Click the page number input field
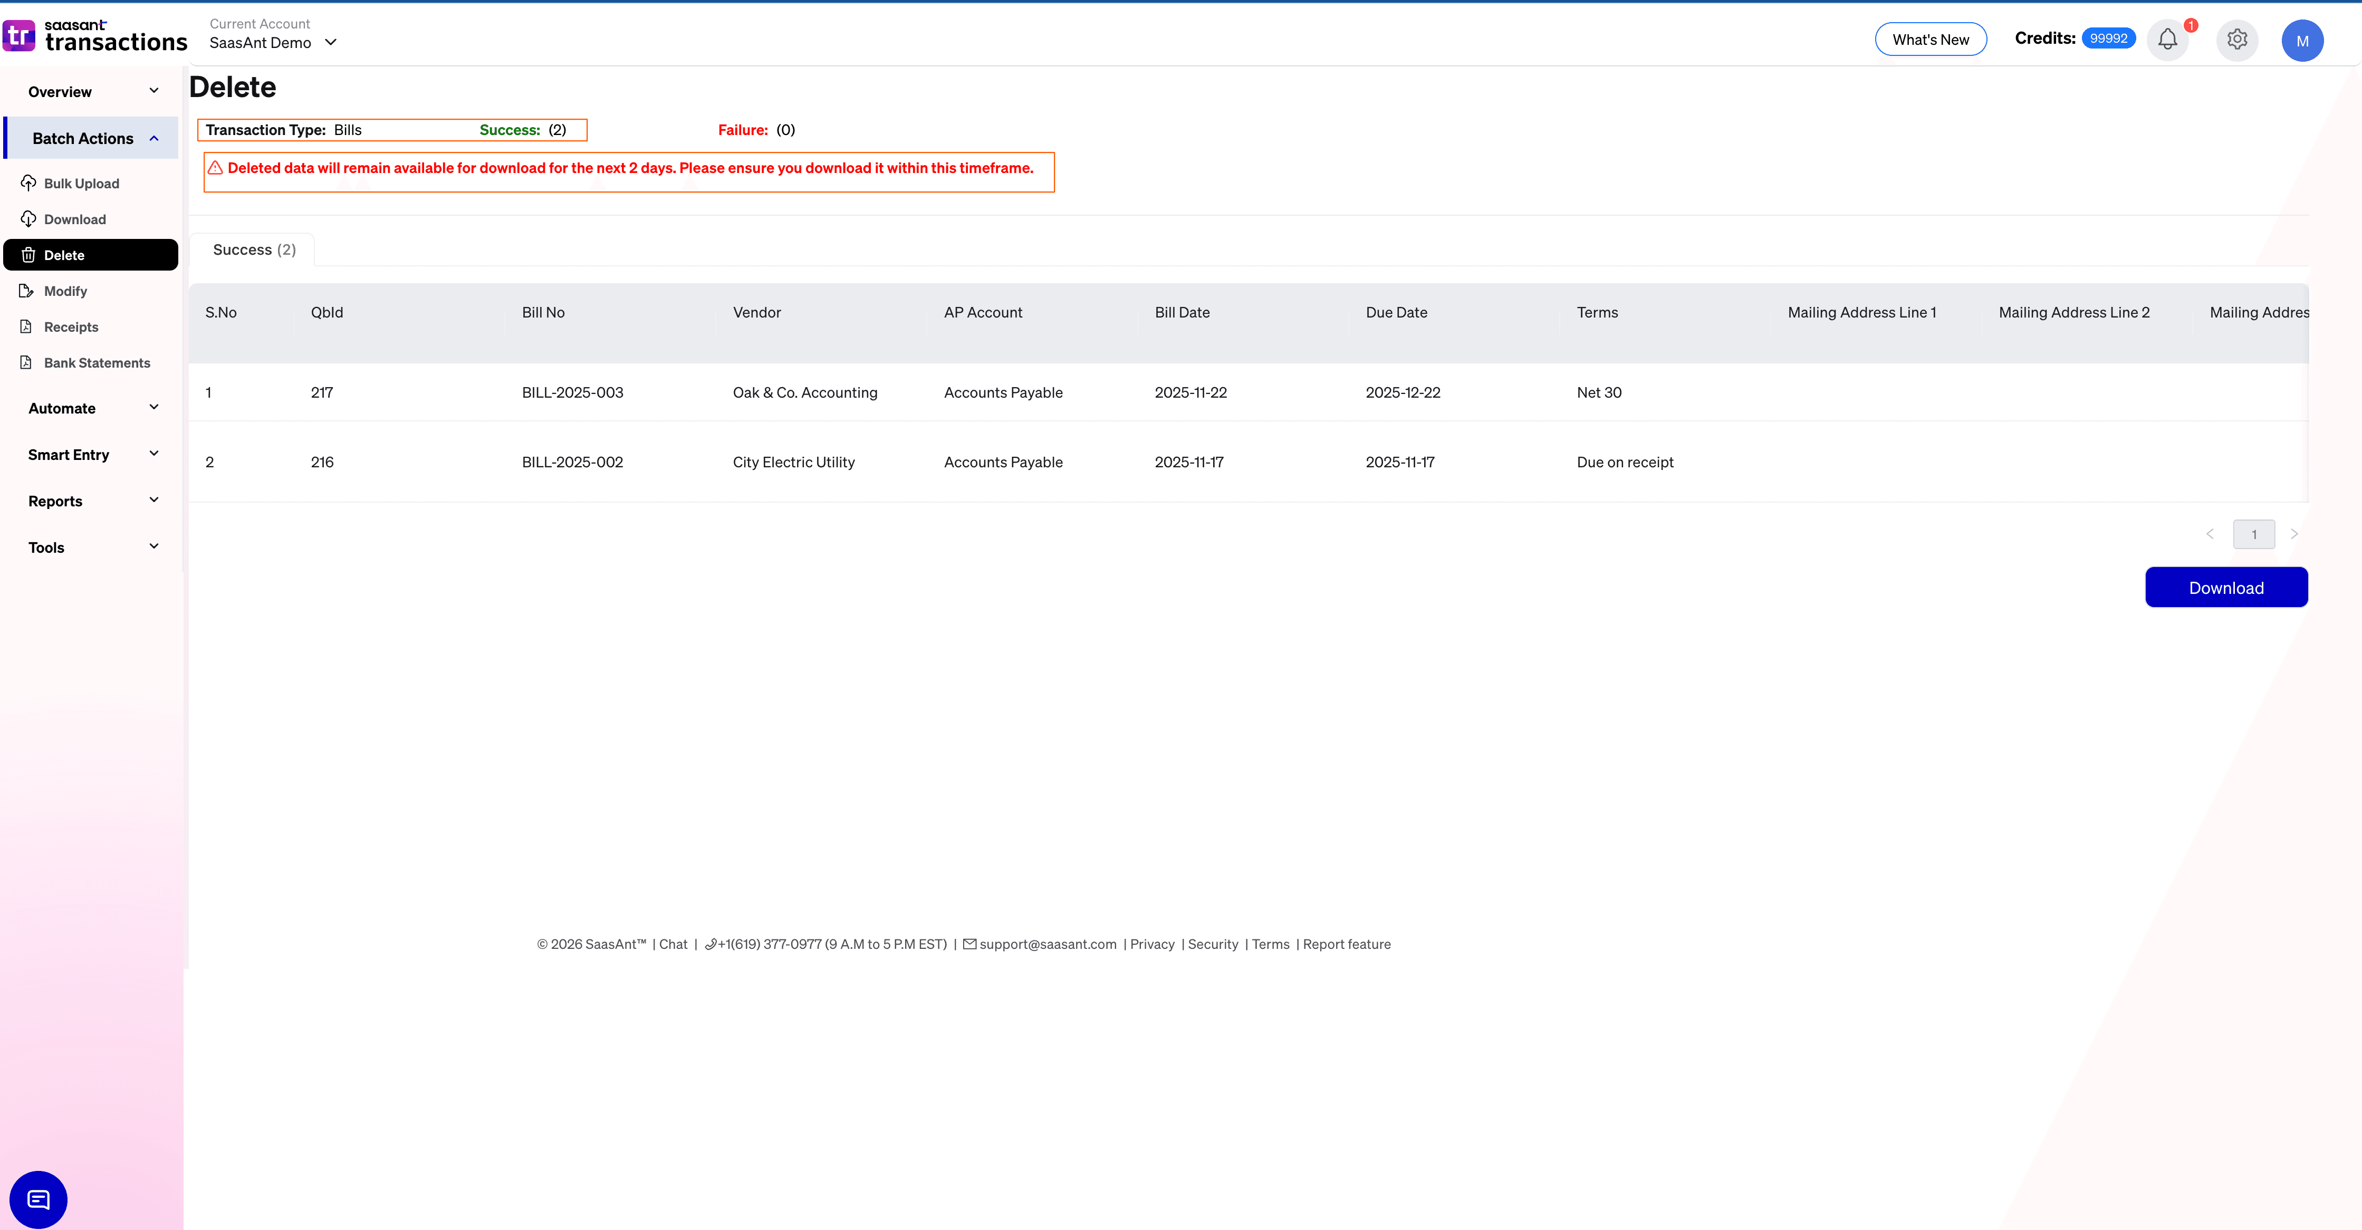The width and height of the screenshot is (2362, 1230). coord(2254,533)
